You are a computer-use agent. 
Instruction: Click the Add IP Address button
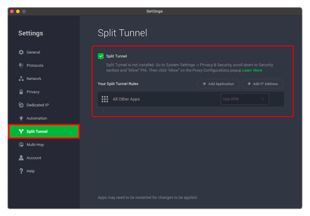pos(263,84)
